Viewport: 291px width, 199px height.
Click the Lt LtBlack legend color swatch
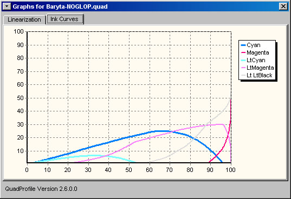[243, 76]
